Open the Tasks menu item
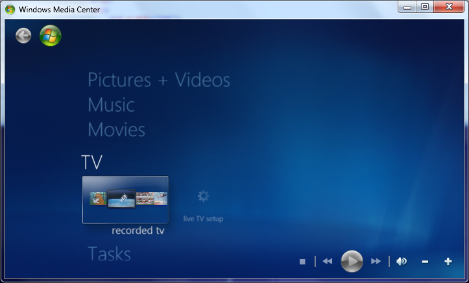This screenshot has width=469, height=283. tap(109, 254)
